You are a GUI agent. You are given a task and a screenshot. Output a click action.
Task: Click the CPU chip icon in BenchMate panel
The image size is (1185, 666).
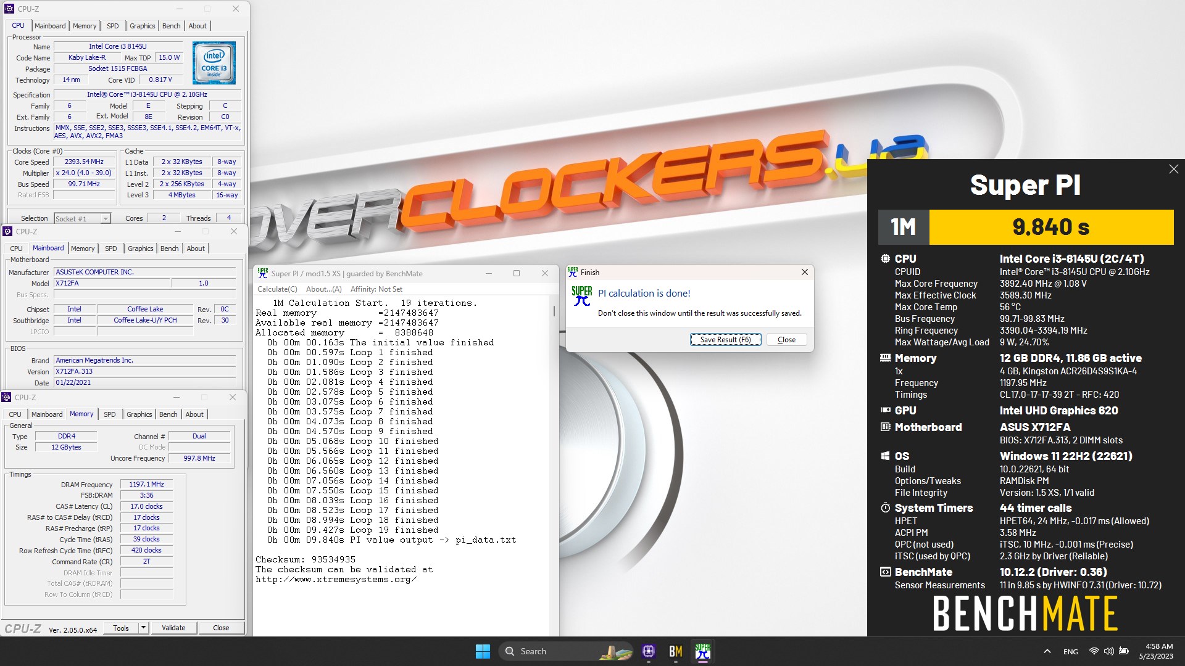coord(885,259)
